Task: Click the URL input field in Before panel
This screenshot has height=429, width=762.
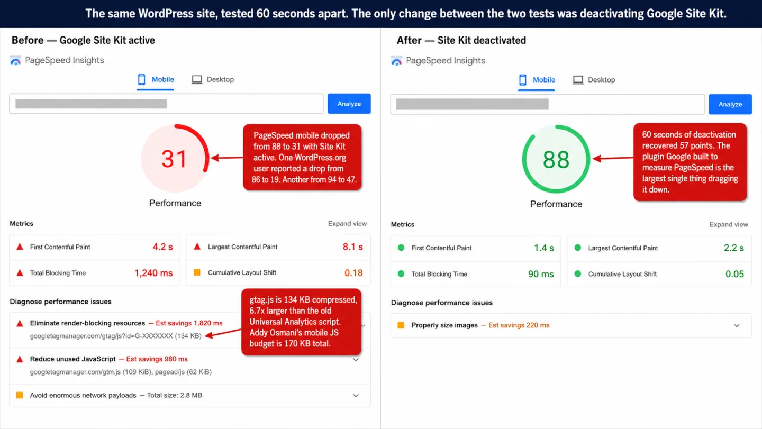Action: [166, 104]
